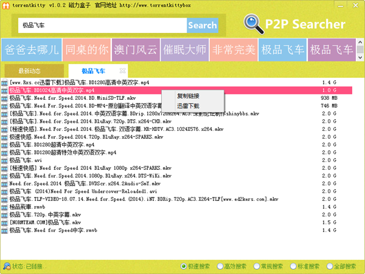The height and width of the screenshot is (274, 365).
Task: Click the blue Search button
Action: (x=203, y=25)
